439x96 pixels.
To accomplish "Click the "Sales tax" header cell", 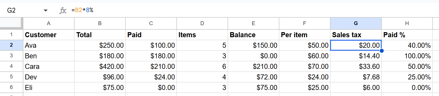I will pyautogui.click(x=356, y=35).
